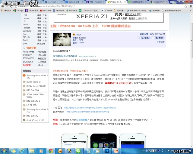Close the Facebook tab
This screenshot has width=193, height=154.
click(x=62, y=2)
